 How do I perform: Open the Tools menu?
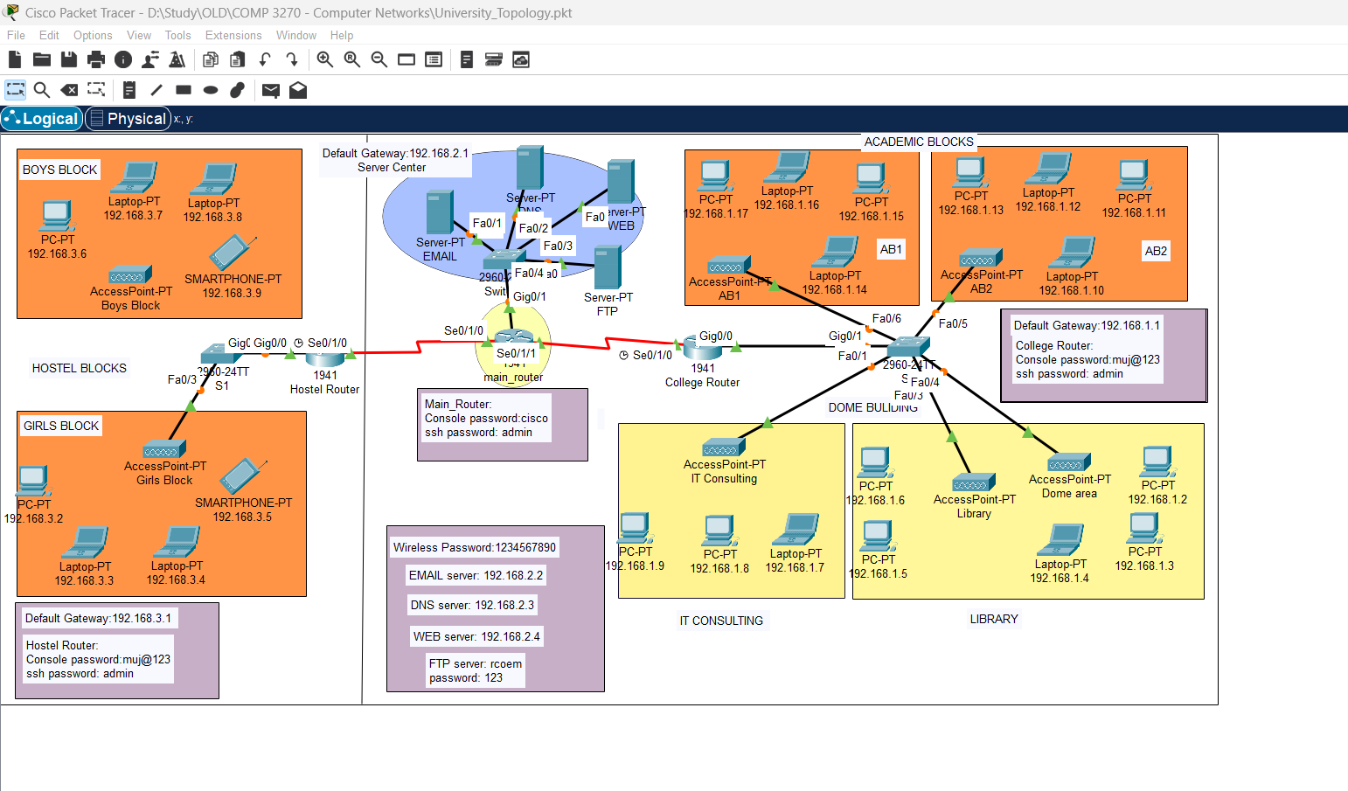tap(177, 35)
